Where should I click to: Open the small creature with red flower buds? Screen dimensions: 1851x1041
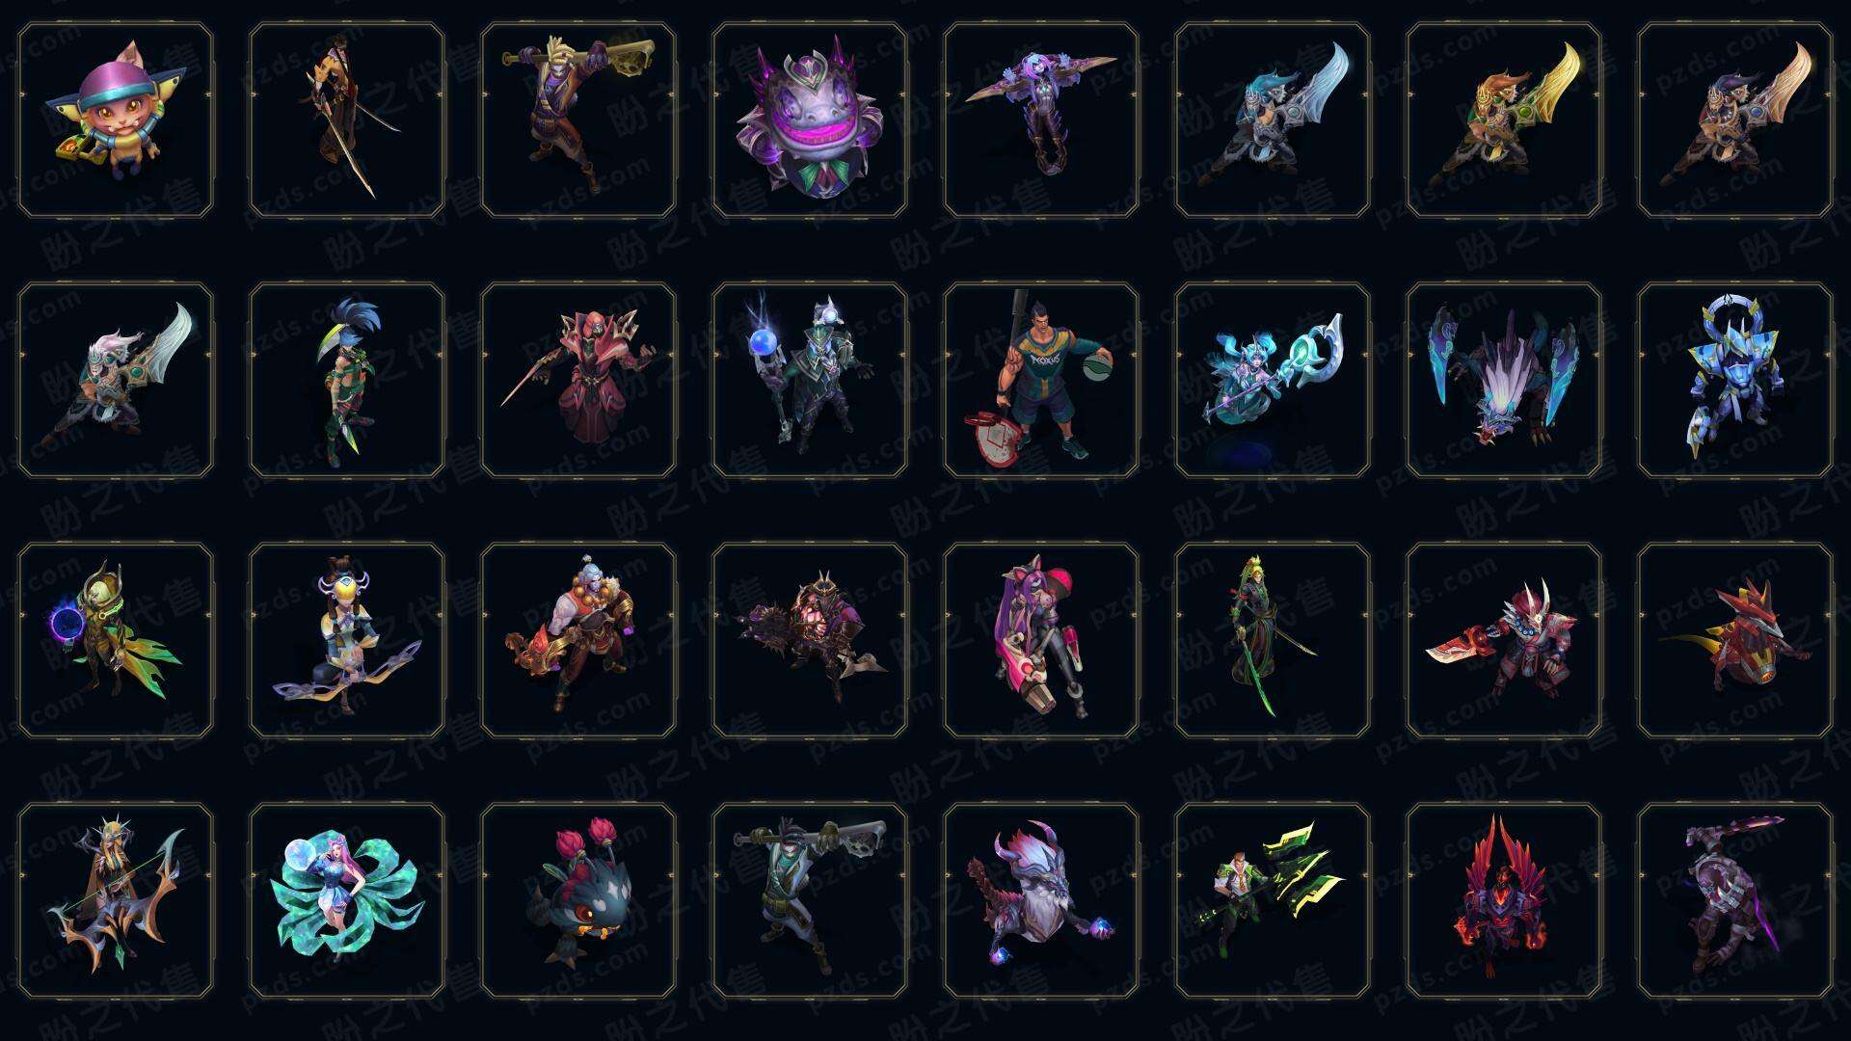coord(578,900)
